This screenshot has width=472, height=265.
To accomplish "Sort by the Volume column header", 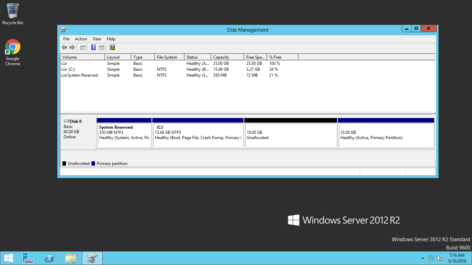I will pyautogui.click(x=83, y=57).
